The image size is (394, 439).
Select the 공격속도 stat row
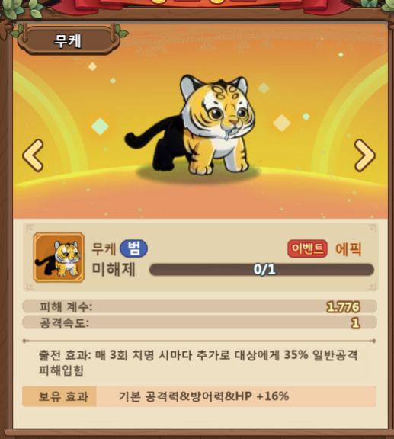tap(200, 323)
